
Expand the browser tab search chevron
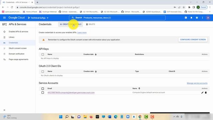pos(191,2)
